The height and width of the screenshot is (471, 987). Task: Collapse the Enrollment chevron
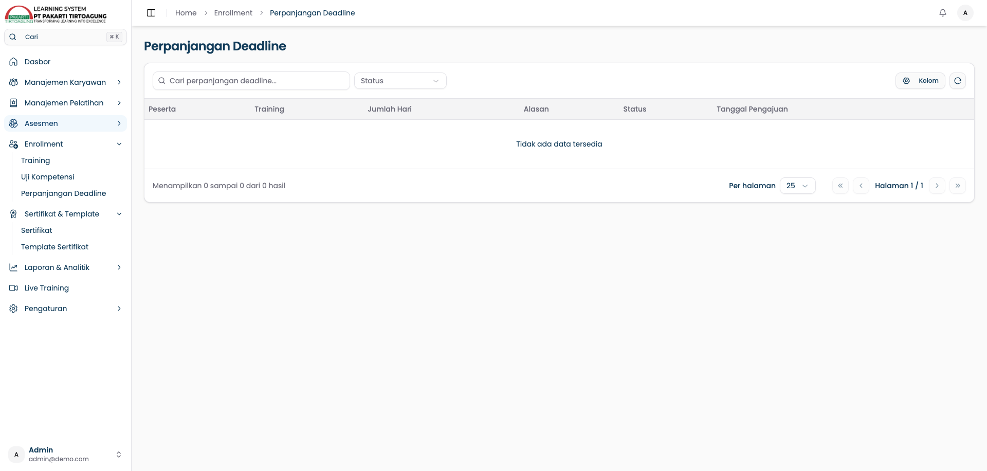click(x=119, y=144)
